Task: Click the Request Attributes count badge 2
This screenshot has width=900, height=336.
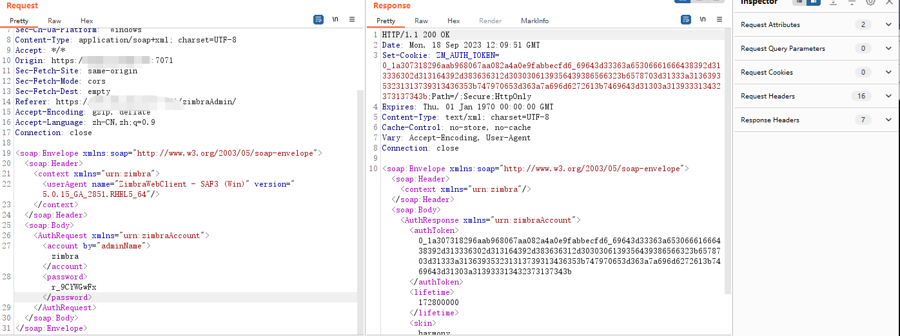Action: (862, 24)
